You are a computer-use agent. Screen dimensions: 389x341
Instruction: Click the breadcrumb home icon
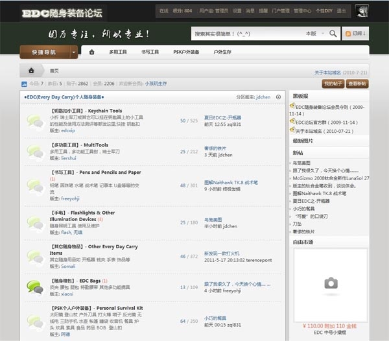point(31,70)
